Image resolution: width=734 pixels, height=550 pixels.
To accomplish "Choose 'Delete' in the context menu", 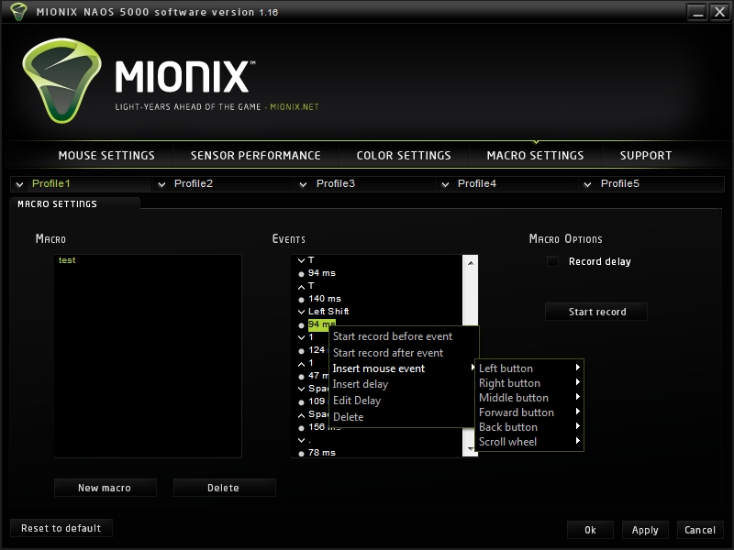I will point(349,417).
